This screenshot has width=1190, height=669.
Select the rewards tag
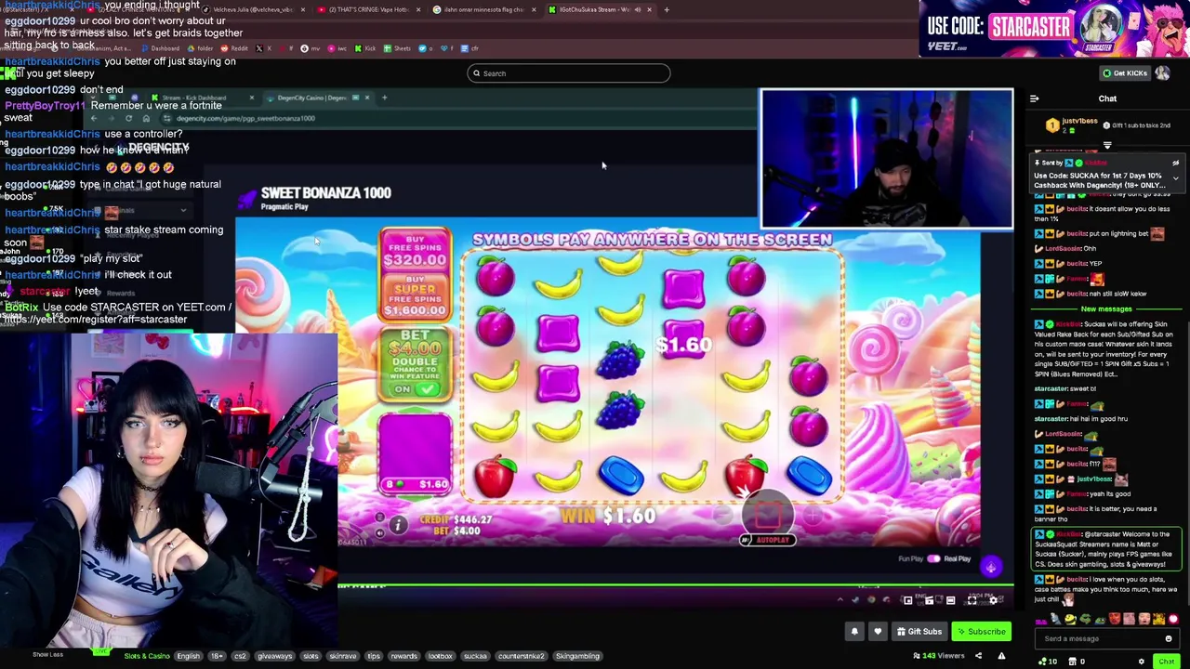point(403,656)
